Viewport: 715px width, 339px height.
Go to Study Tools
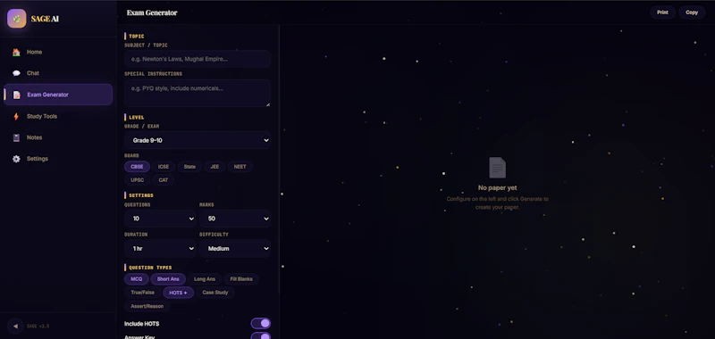point(58,117)
